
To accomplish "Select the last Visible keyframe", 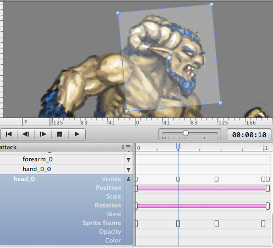I will click(267, 179).
